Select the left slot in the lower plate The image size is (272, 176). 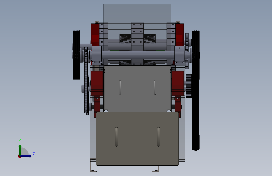pyautogui.click(x=116, y=137)
